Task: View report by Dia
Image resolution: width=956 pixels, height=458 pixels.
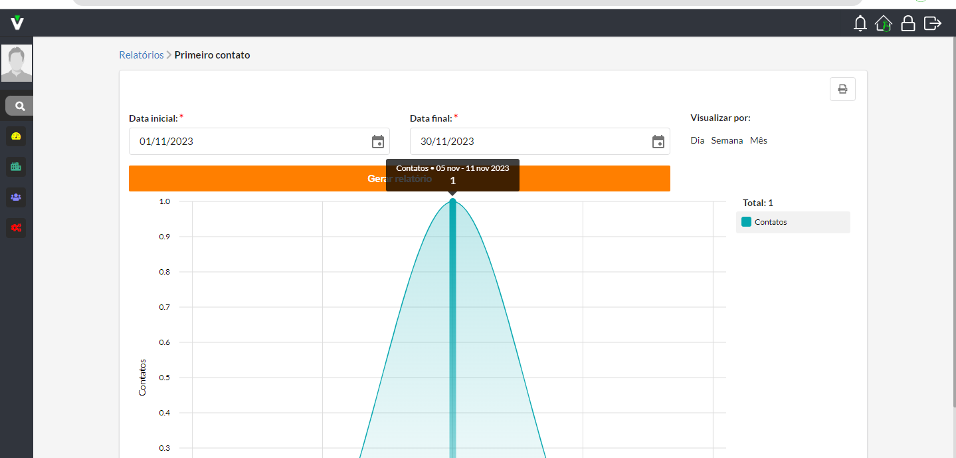Action: pos(698,141)
